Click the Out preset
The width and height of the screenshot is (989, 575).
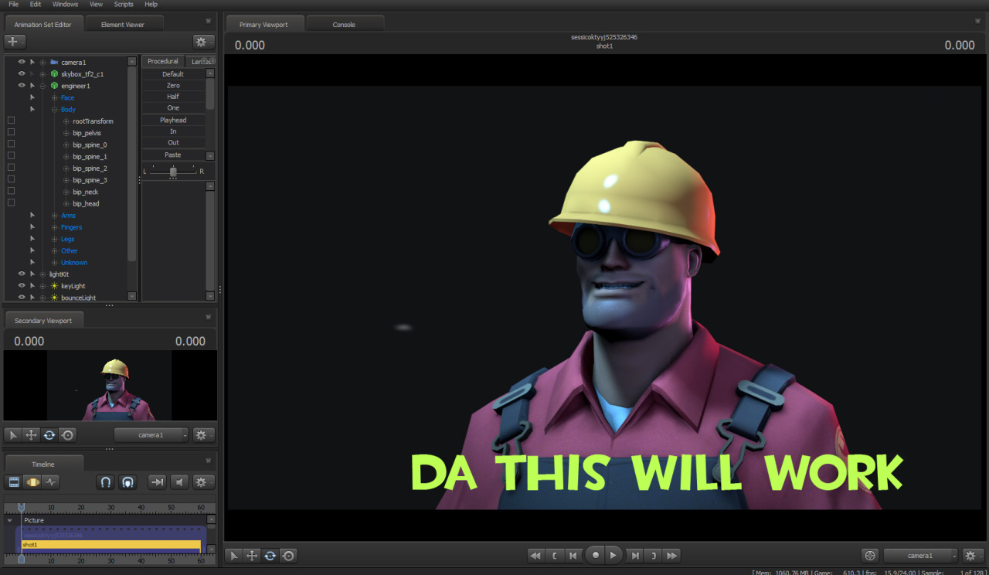pyautogui.click(x=173, y=142)
